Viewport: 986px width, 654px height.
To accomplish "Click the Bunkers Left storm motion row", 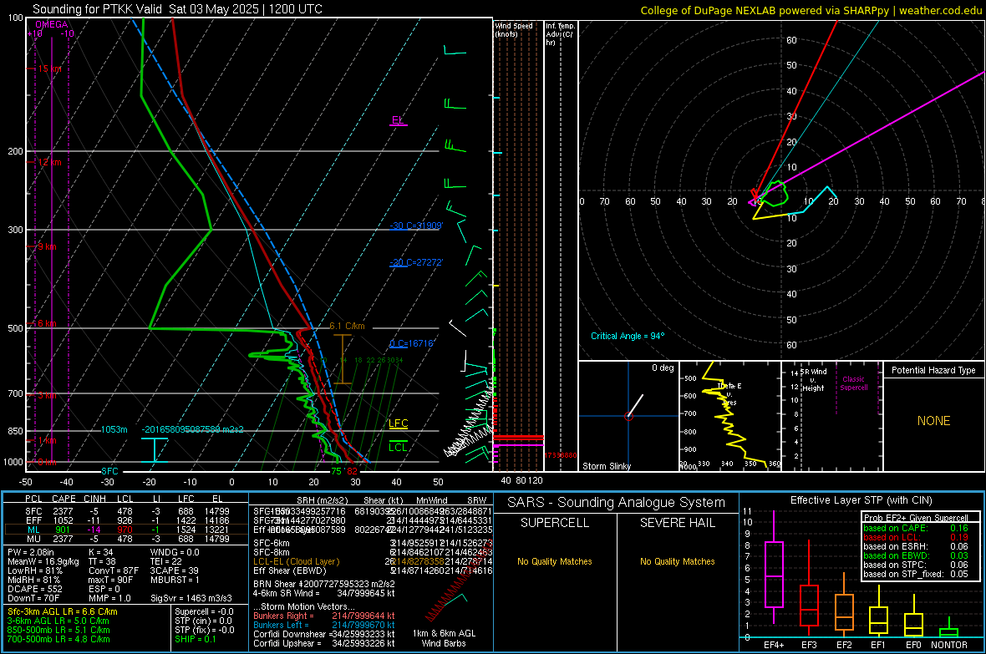I will click(x=324, y=625).
